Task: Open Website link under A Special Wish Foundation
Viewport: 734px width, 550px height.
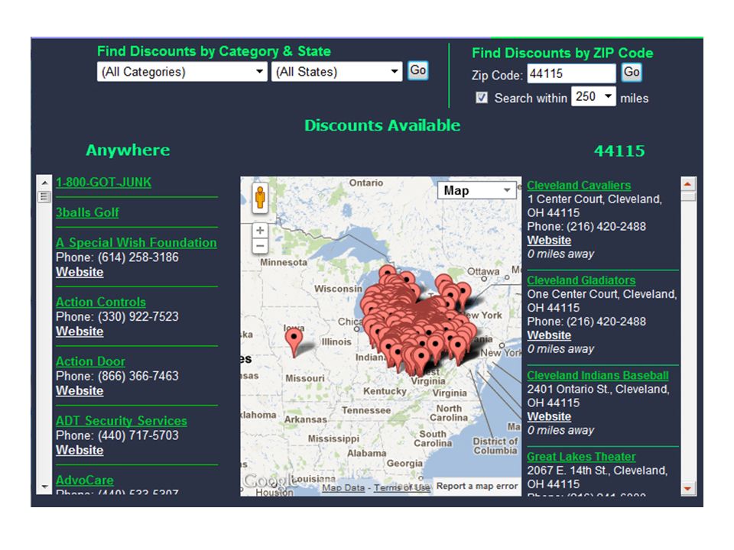Action: pyautogui.click(x=80, y=272)
